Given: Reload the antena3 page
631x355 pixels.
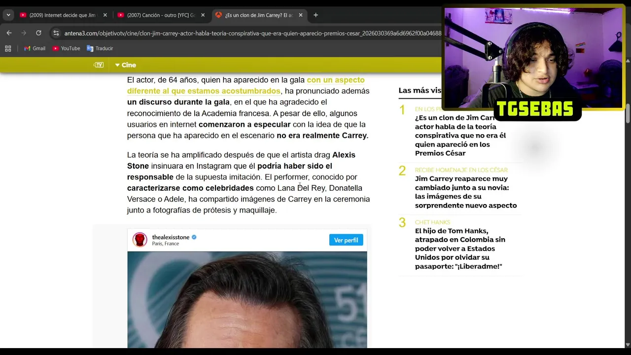Looking at the screenshot, I should [38, 33].
